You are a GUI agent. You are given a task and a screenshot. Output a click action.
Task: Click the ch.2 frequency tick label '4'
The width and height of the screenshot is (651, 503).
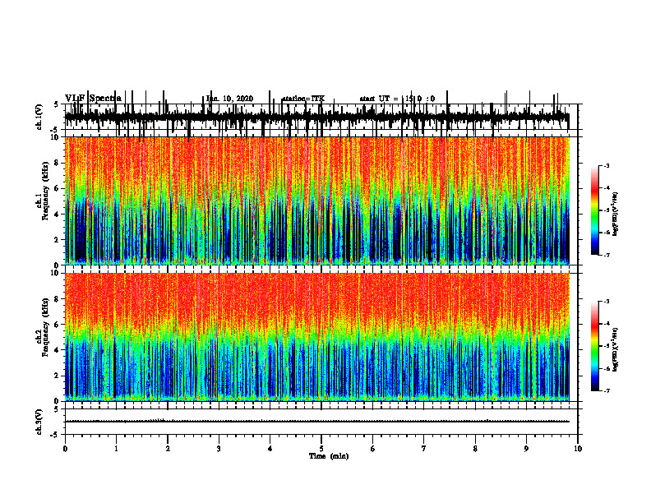(57, 350)
